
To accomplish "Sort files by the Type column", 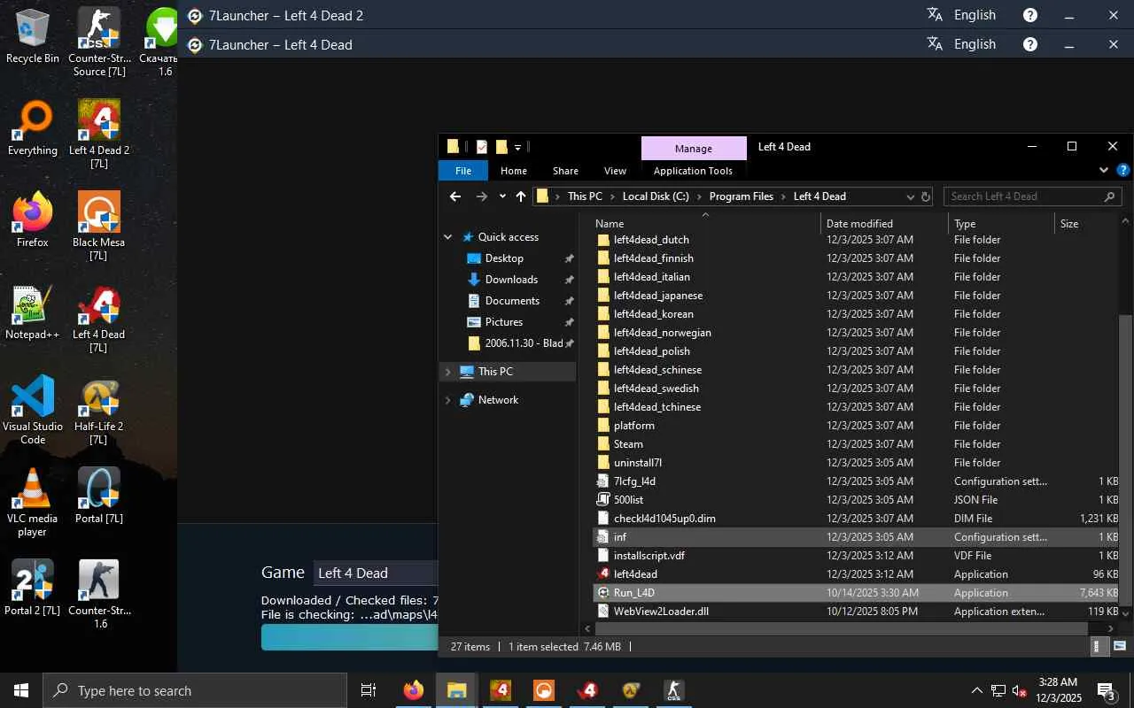I will (1001, 224).
